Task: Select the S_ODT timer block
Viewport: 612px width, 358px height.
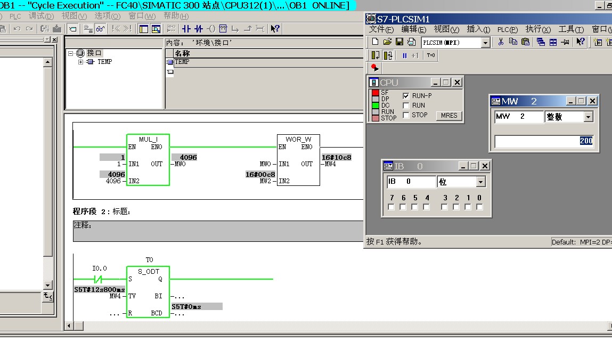Action: (x=148, y=291)
